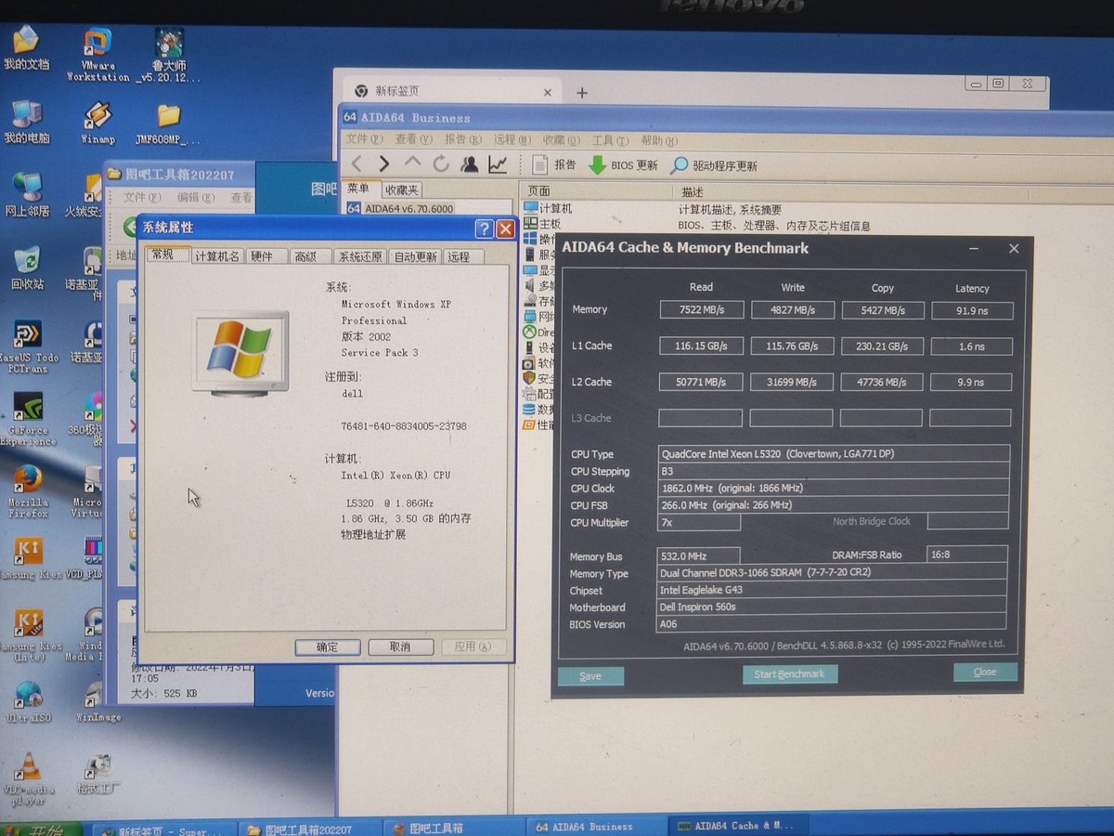Open the 工具 menu in AIDA64
1114x836 pixels.
tap(609, 140)
